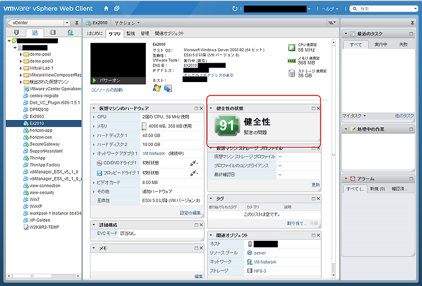Image resolution: width=422 pixels, height=286 pixels.
Task: Open the Hosts and Clusters inventory tab icon
Action: (16, 33)
